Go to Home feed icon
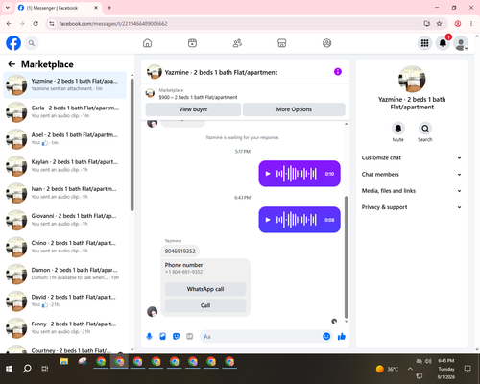 pyautogui.click(x=147, y=43)
